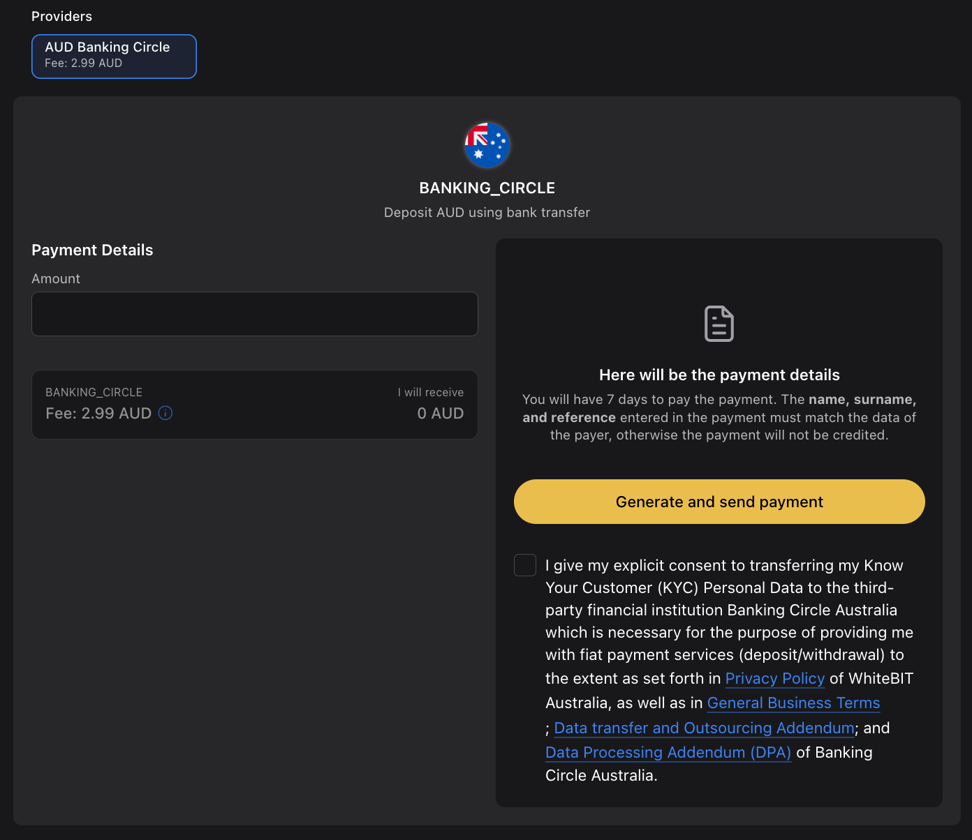Open the General Business Terms link
Screen dimensions: 972x840
point(793,703)
